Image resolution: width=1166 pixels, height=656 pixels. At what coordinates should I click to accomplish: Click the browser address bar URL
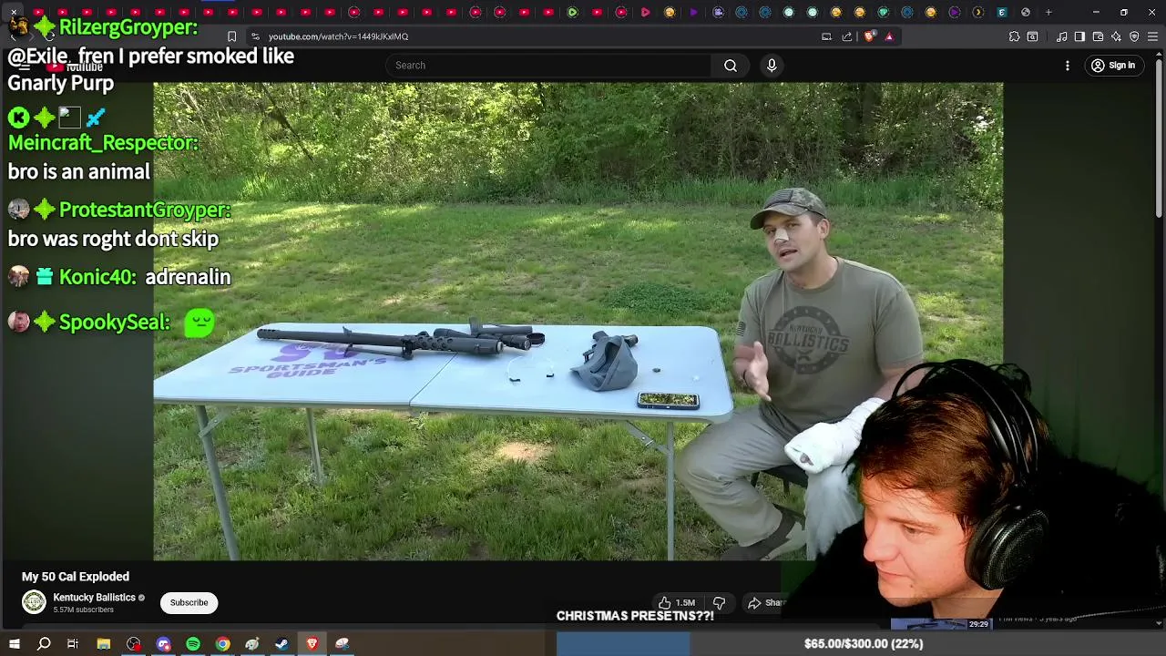pos(338,36)
